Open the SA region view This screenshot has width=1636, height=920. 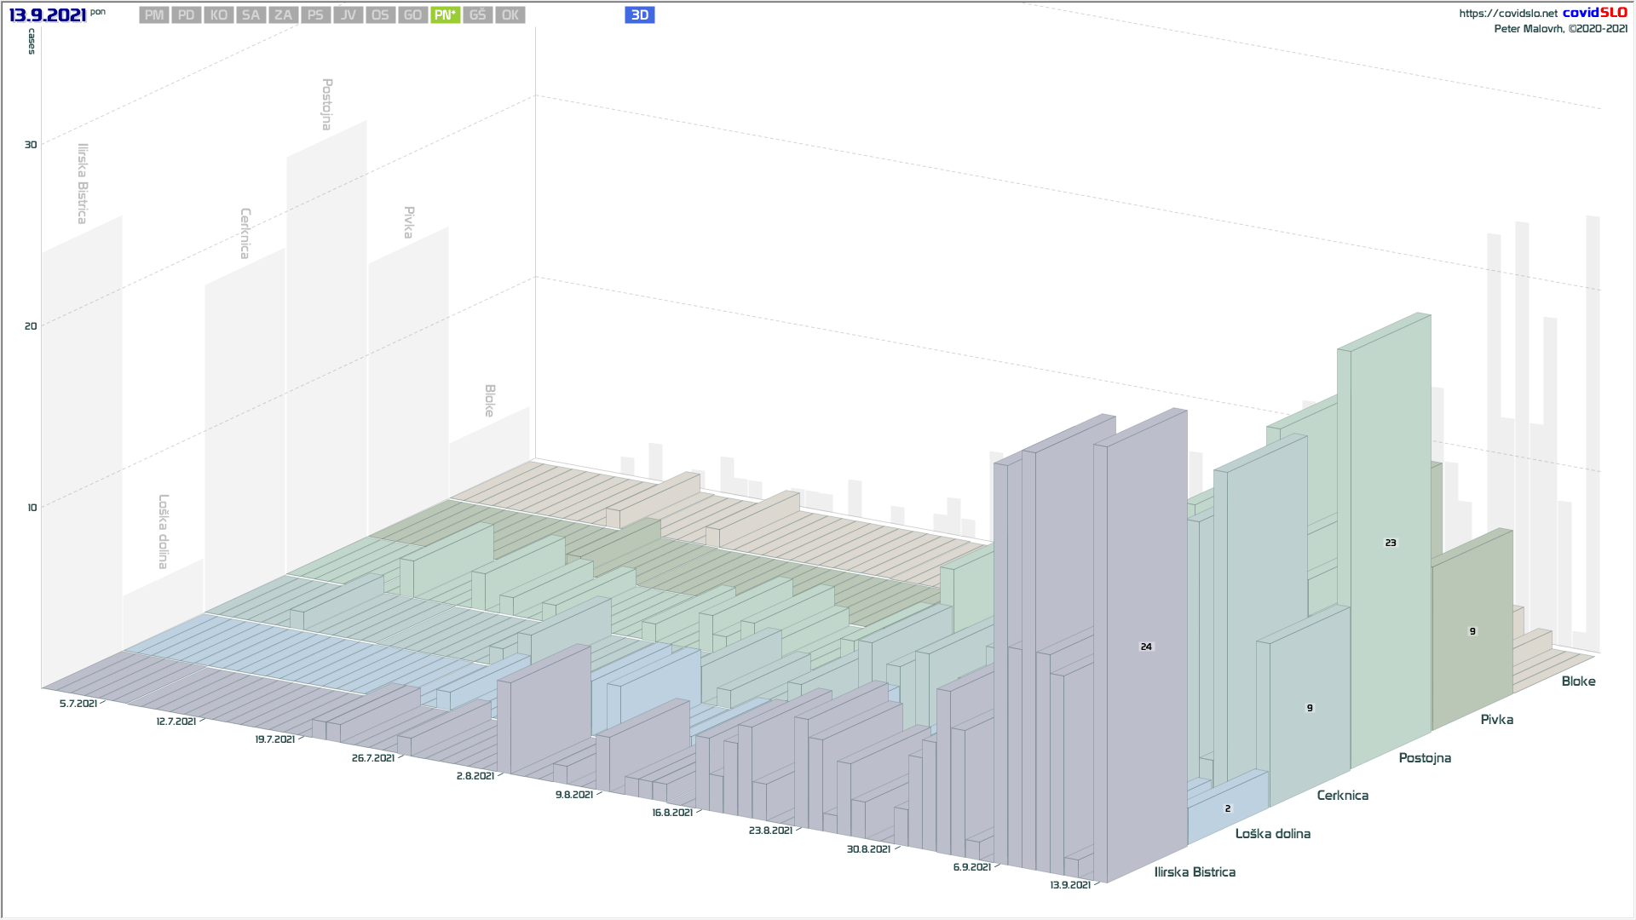click(251, 15)
